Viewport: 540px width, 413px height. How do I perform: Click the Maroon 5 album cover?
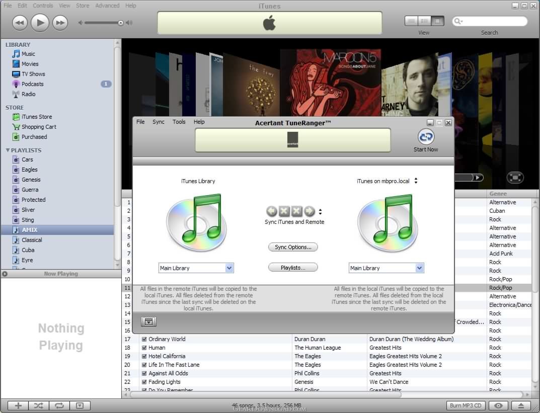pos(331,82)
